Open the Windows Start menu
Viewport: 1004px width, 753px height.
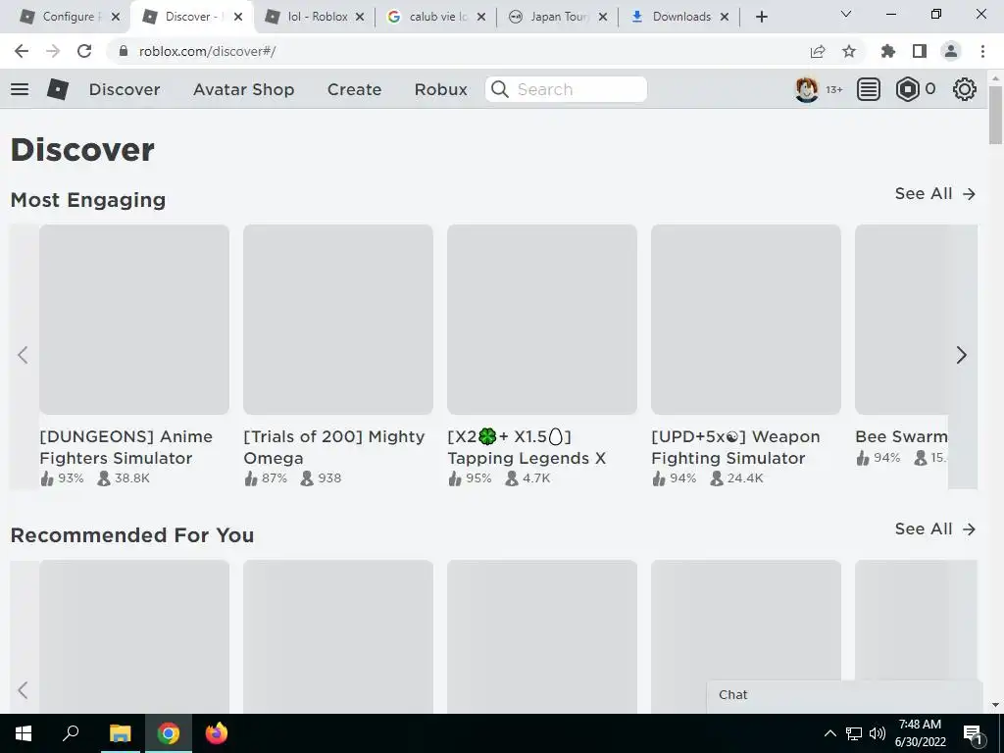click(x=24, y=733)
